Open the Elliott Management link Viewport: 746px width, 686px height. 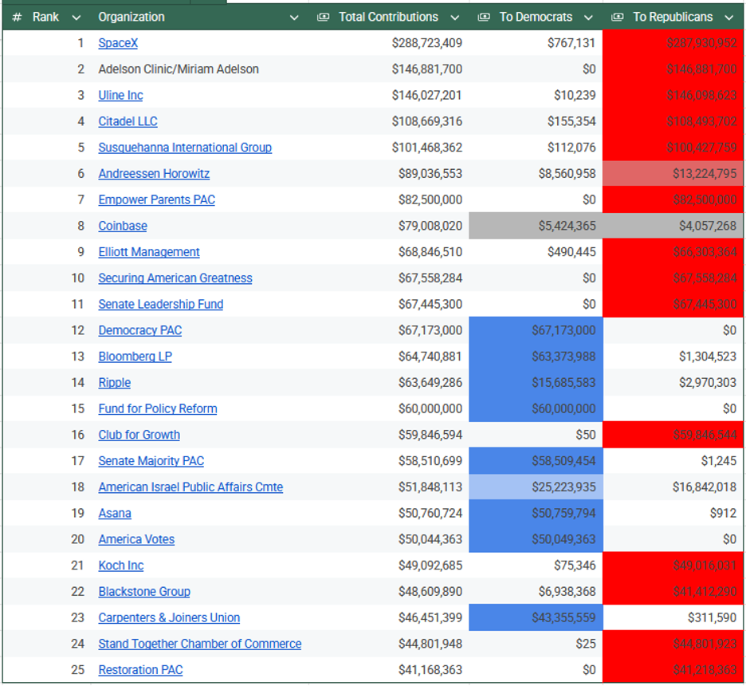pyautogui.click(x=149, y=252)
